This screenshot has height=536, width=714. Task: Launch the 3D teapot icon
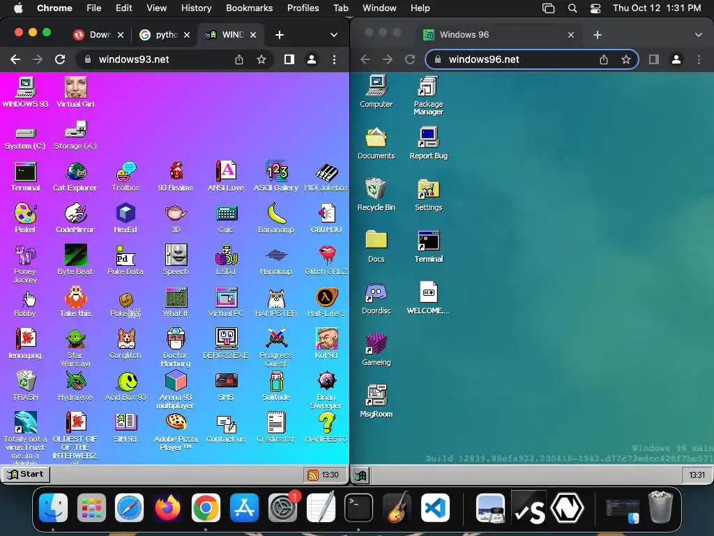pyautogui.click(x=176, y=218)
